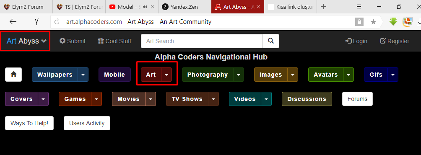
Task: Click the Users Activity button
Action: click(87, 123)
